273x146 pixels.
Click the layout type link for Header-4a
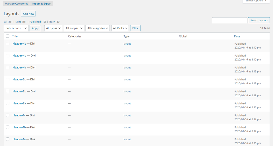coord(127,68)
